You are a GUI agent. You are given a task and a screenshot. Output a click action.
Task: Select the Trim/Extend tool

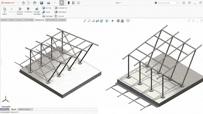click(28, 10)
